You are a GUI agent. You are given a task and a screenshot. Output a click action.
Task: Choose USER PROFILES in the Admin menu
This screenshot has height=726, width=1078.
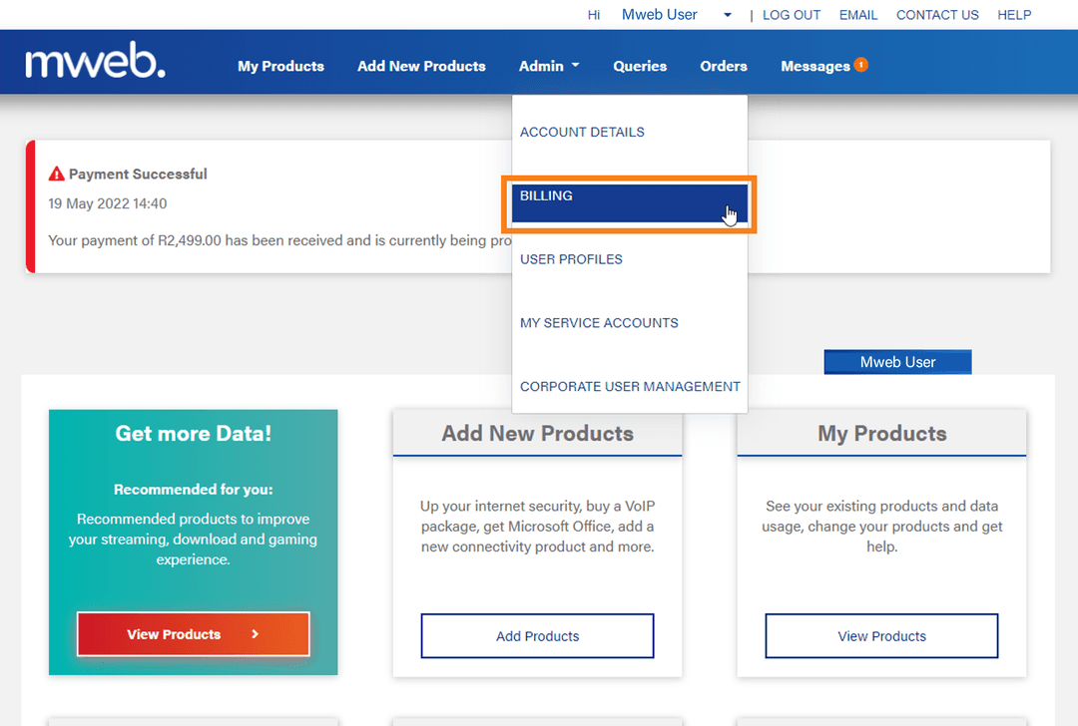point(571,258)
